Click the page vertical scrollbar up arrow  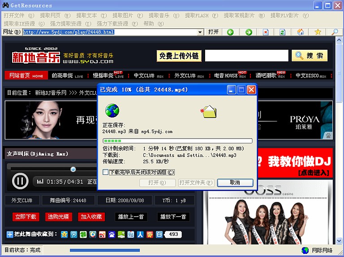[x=339, y=40]
